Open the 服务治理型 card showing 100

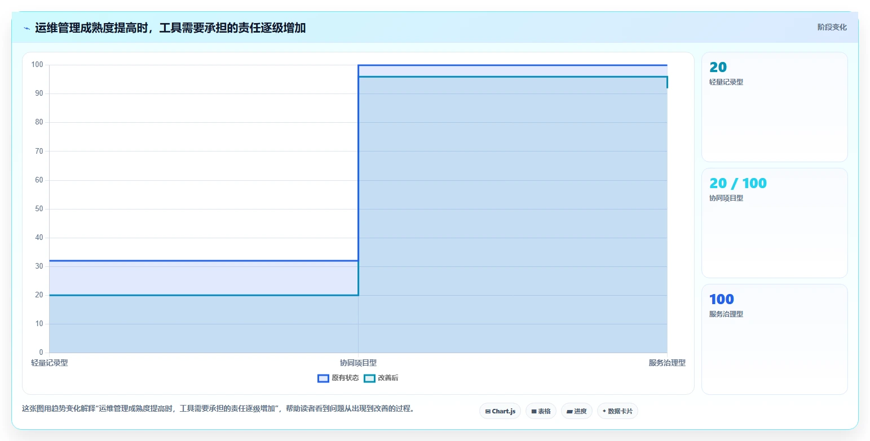[x=775, y=340]
